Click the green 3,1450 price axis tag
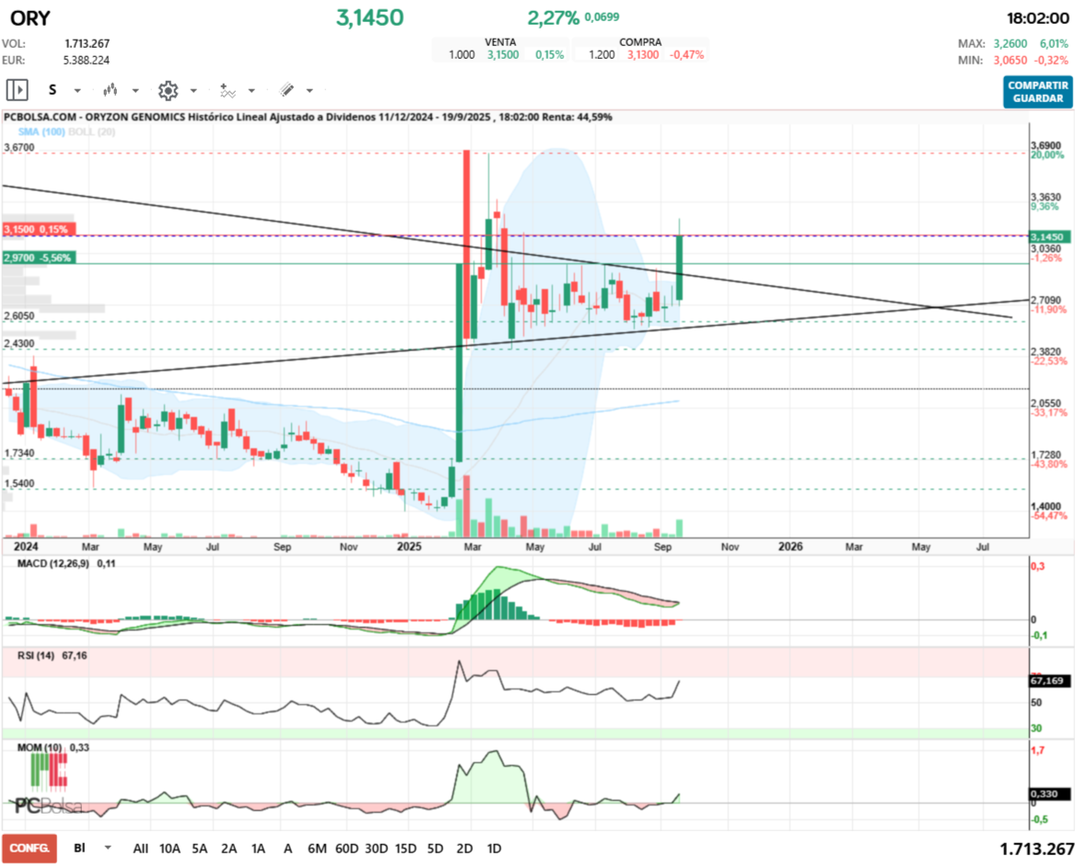 [1050, 237]
